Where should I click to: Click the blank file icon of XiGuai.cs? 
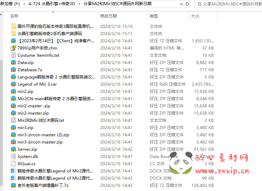click(x=13, y=163)
